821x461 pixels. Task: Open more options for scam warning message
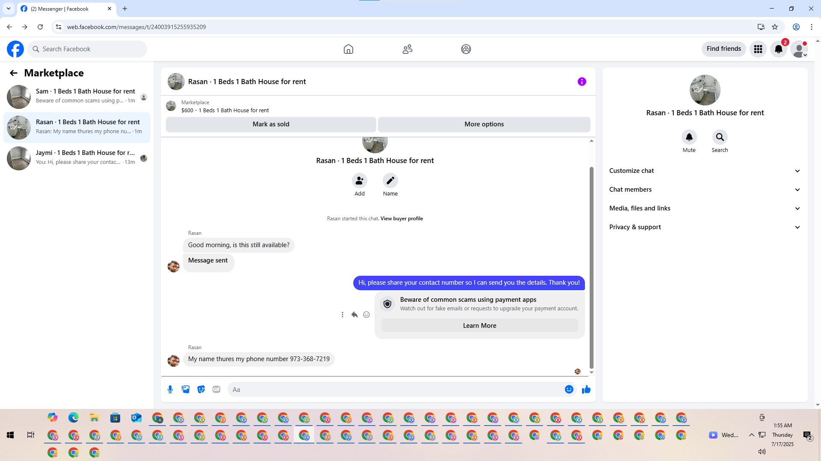(343, 315)
